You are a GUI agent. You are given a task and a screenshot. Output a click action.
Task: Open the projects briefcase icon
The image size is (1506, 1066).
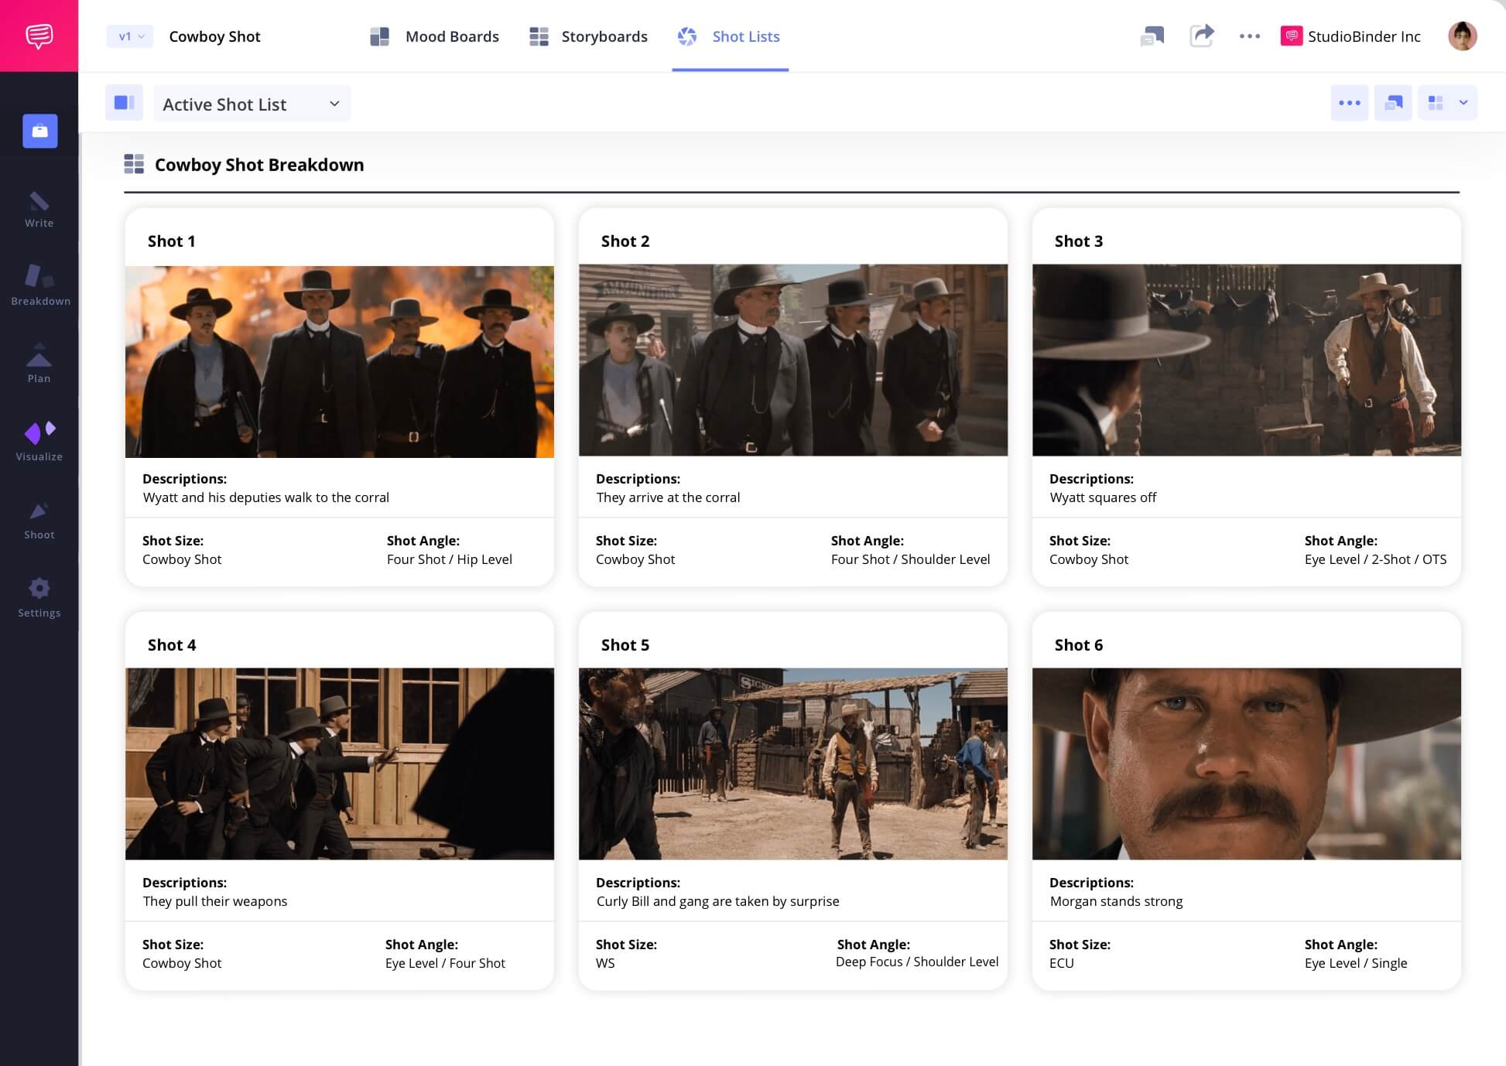pos(40,131)
